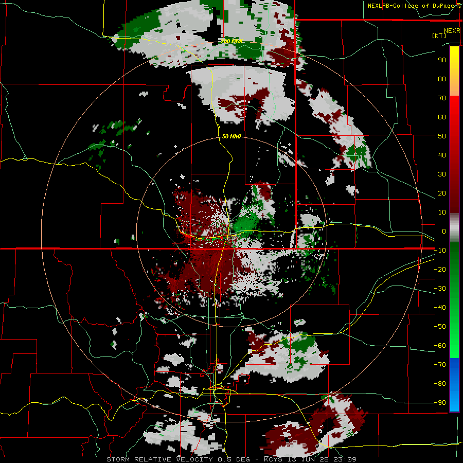Screen dimensions: 463x463
Task: Click the -40 knot legend value
Action: pyautogui.click(x=440, y=308)
